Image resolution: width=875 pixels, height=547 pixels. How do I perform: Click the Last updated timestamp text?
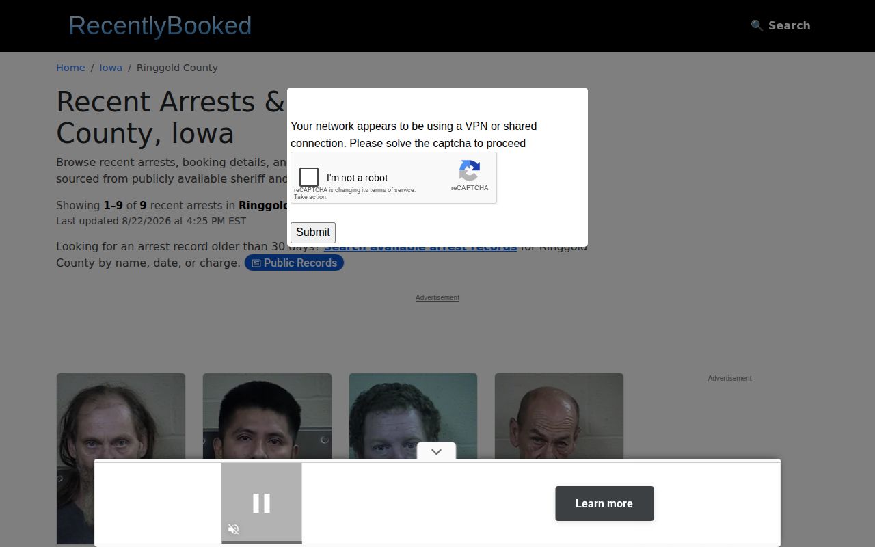pyautogui.click(x=151, y=221)
